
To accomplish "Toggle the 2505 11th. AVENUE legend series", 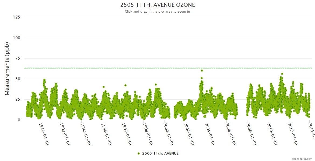I will pos(160,153).
